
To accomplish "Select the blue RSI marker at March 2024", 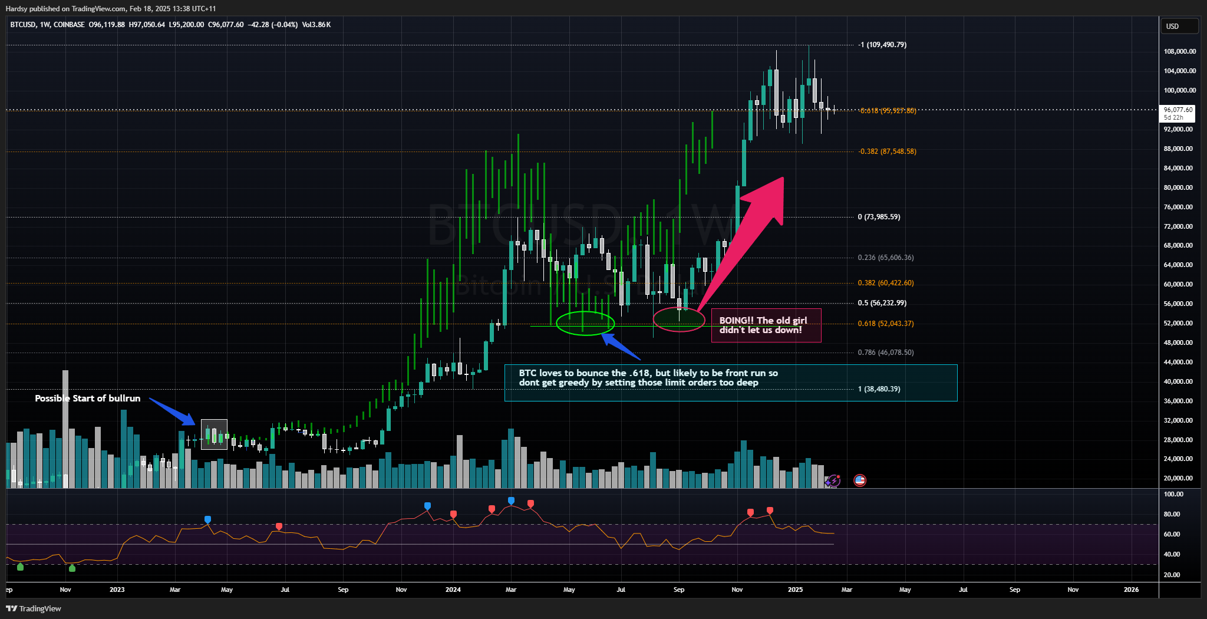I will (x=511, y=501).
